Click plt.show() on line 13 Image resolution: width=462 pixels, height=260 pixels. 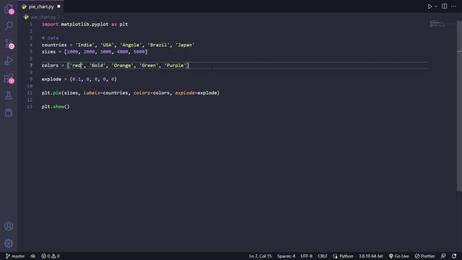point(56,106)
